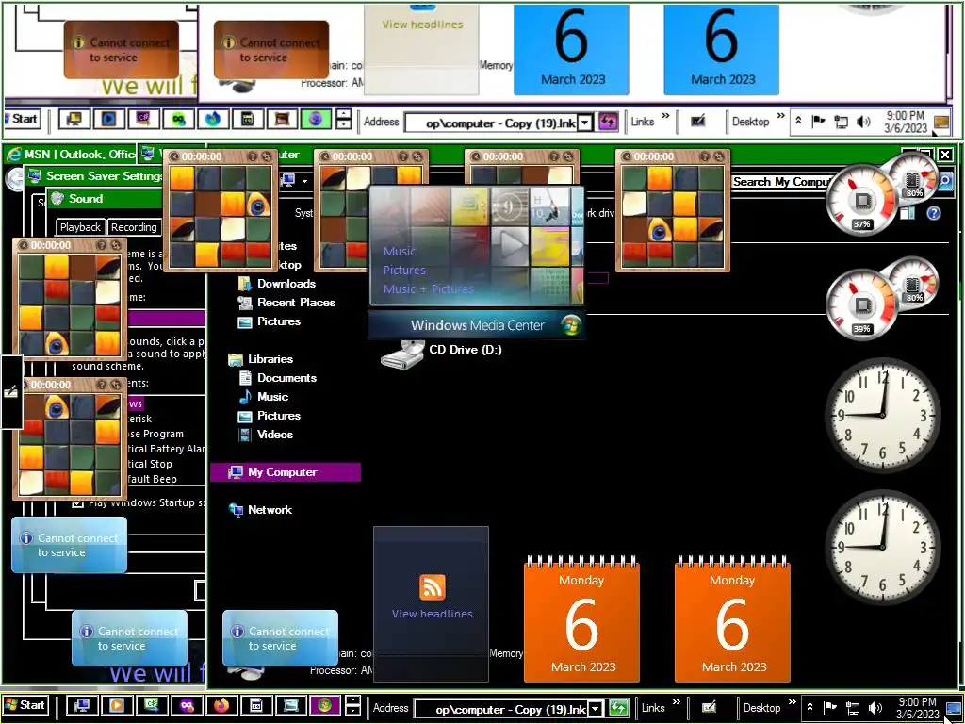Open the Screen Saver Settings window title bar
This screenshot has width=965, height=724.
[95, 176]
